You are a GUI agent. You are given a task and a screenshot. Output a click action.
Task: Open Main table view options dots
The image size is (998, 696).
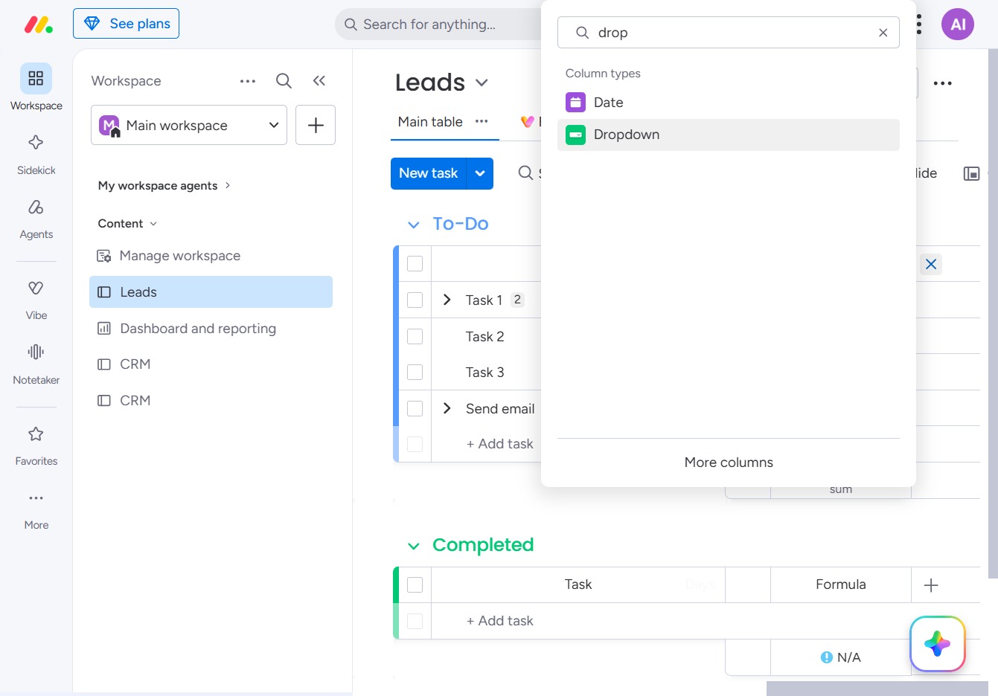[482, 121]
